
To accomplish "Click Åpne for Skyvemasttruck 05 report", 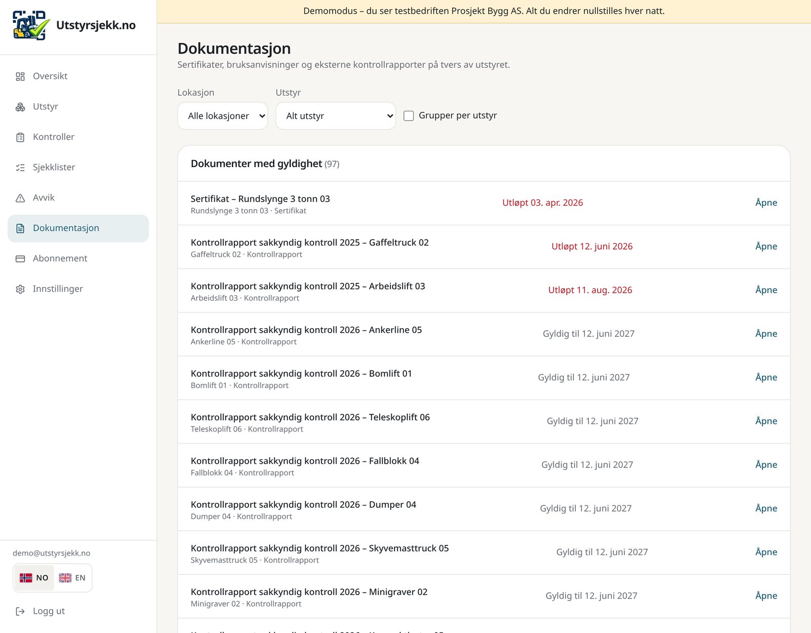I will (x=766, y=552).
